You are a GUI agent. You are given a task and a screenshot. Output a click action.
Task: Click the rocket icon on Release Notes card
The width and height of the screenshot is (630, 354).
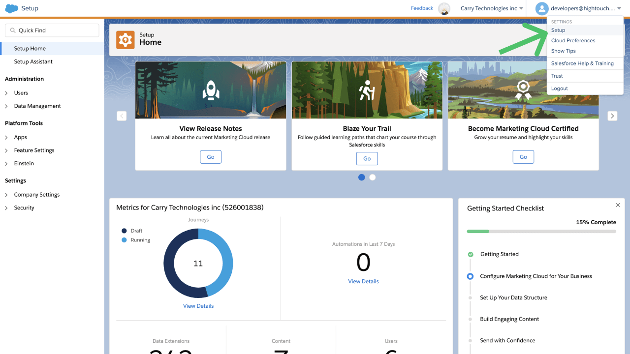click(211, 89)
